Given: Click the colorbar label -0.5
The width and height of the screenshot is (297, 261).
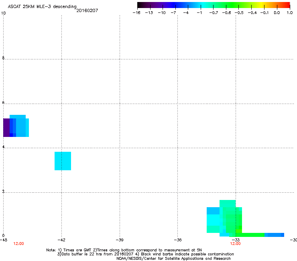Looking at the screenshot, I should (x=239, y=13).
